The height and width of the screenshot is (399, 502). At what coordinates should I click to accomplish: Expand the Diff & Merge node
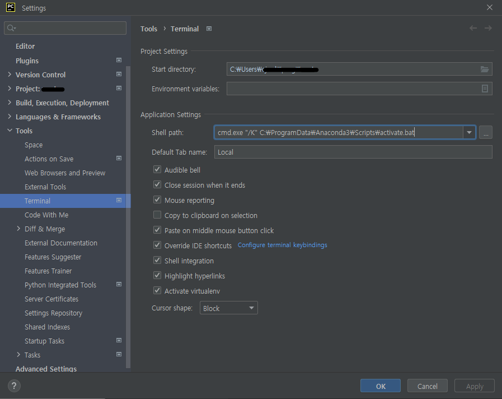click(18, 229)
